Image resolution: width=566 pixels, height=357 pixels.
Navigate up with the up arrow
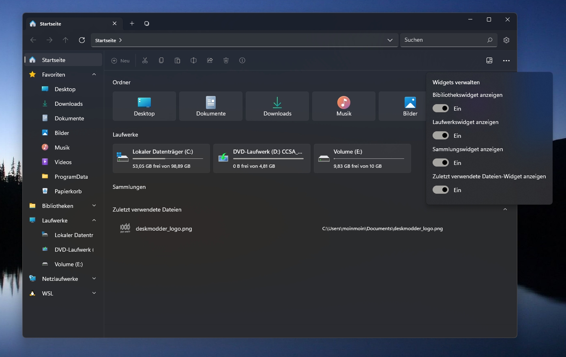(x=66, y=40)
